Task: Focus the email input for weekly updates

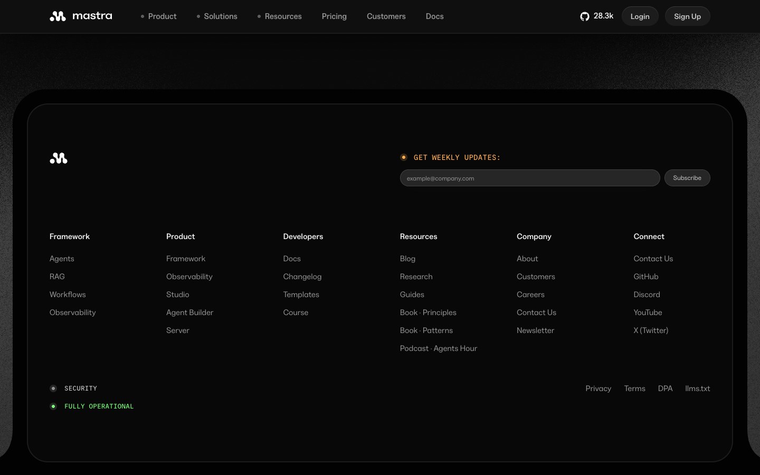Action: (530, 178)
